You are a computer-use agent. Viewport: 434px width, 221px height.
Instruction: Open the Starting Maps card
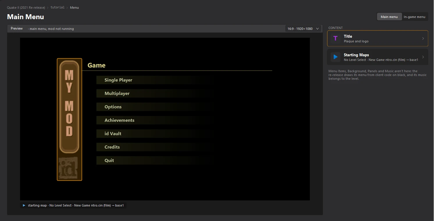(378, 57)
